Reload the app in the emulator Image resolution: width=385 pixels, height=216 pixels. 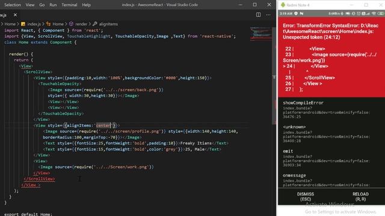click(x=360, y=196)
